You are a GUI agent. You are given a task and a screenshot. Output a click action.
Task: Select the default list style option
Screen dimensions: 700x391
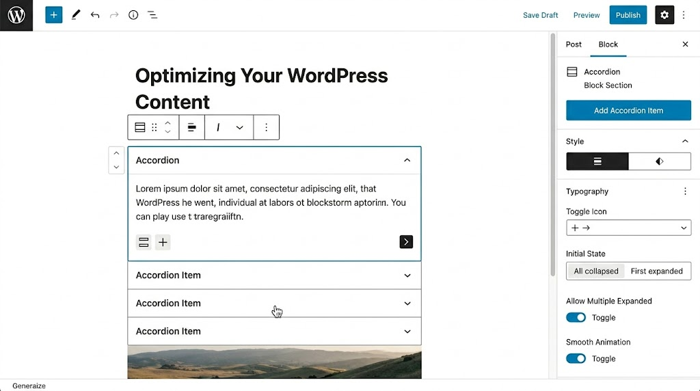pos(597,161)
